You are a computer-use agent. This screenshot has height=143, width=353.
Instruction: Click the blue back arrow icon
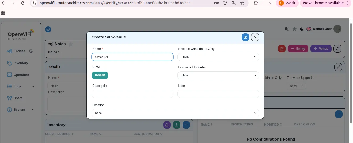[x=48, y=29]
